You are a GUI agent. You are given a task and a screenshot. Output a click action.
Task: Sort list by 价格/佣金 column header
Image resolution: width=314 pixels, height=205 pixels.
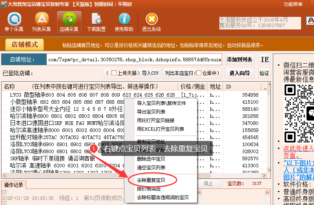click(x=192, y=87)
